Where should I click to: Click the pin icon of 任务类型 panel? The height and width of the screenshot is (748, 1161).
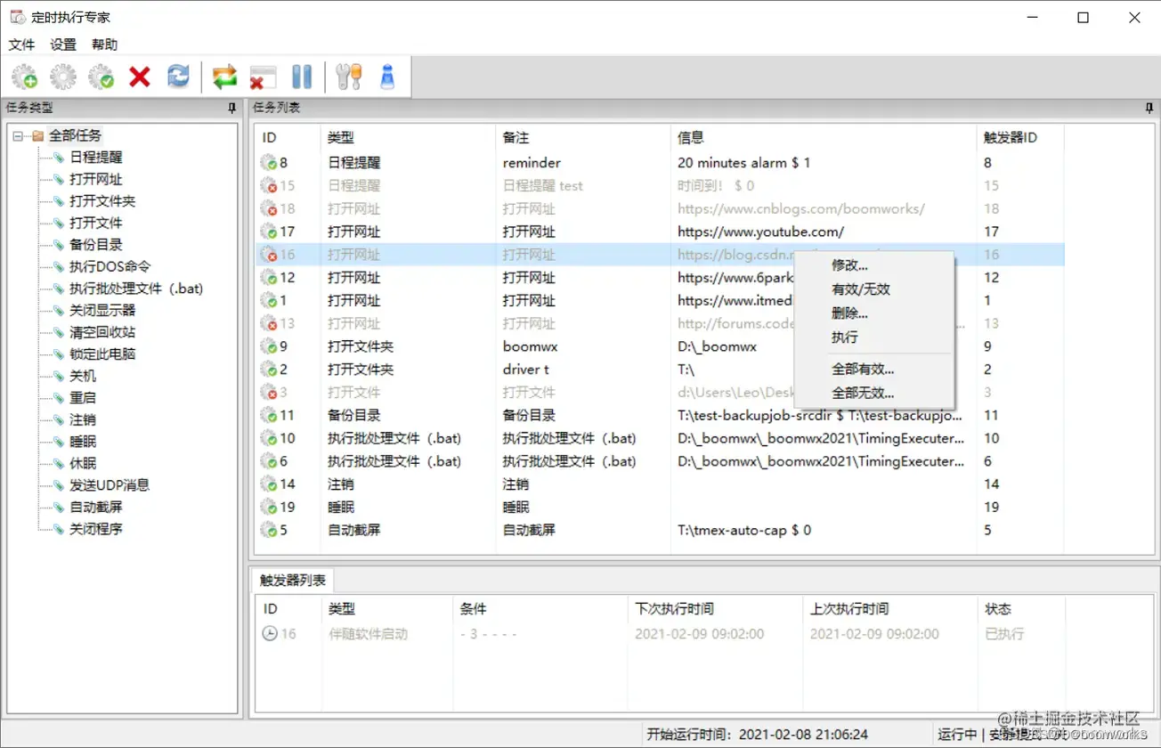click(x=232, y=108)
